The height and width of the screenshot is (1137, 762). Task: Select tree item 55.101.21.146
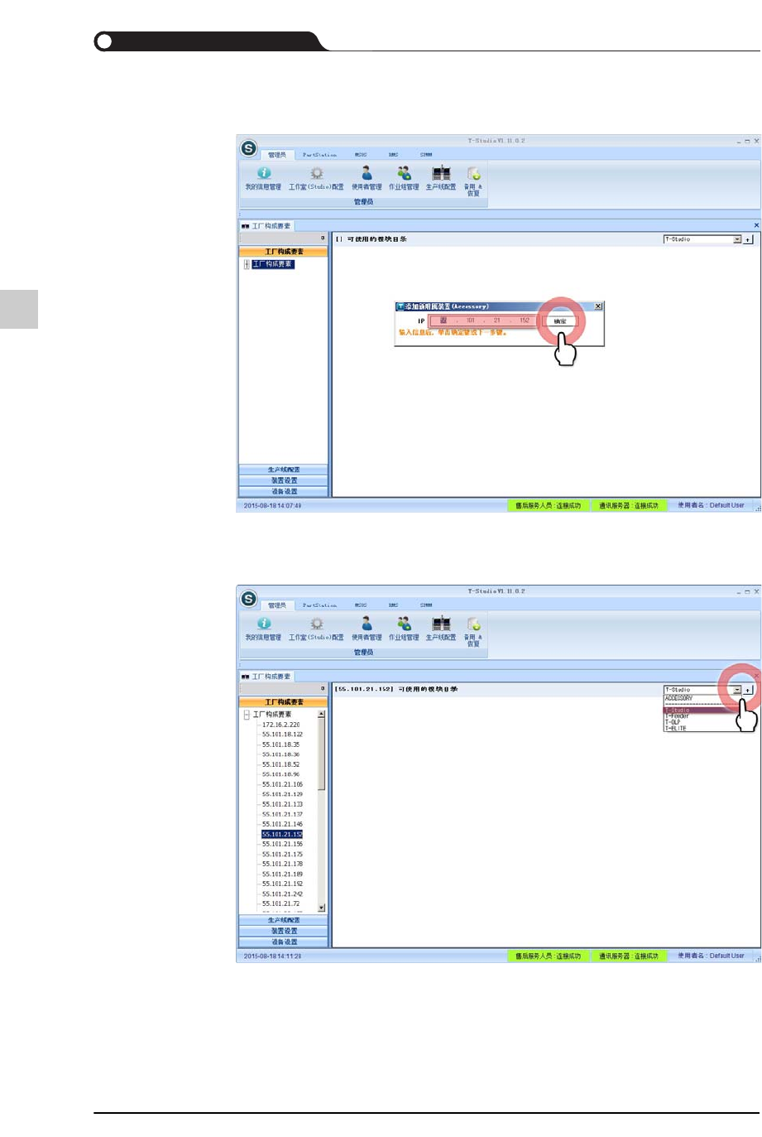click(282, 824)
